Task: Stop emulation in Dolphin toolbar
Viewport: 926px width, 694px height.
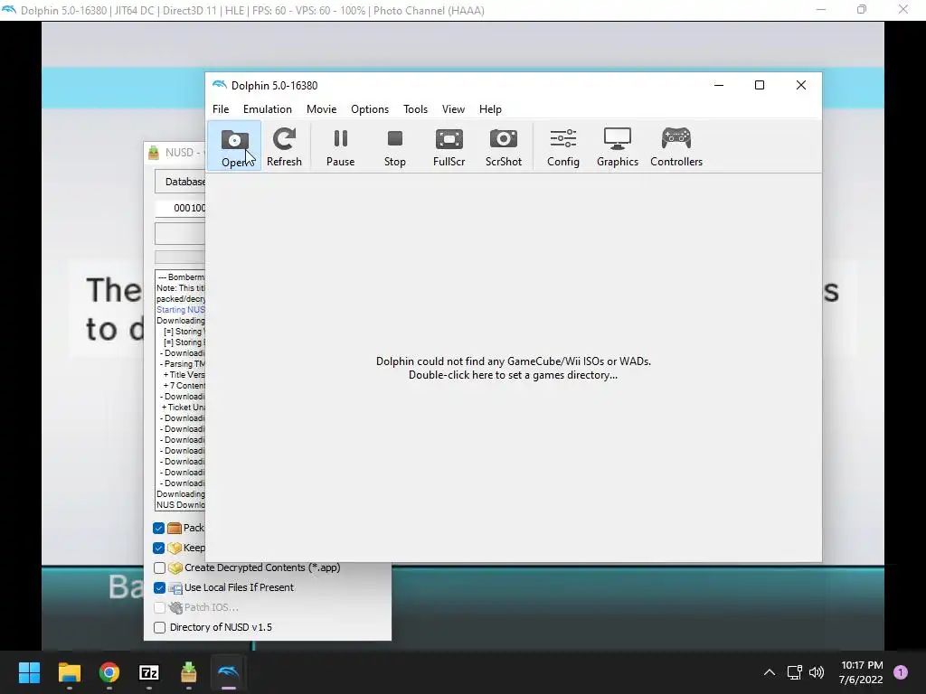Action: click(394, 147)
